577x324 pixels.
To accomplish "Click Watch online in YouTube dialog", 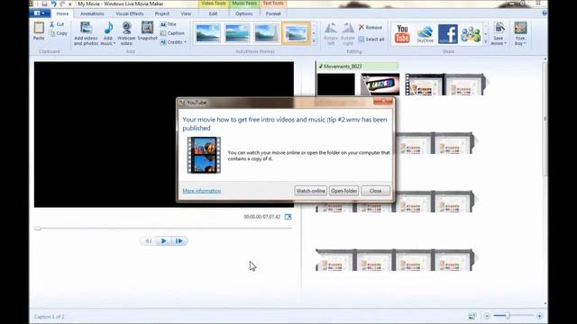I will pyautogui.click(x=310, y=191).
